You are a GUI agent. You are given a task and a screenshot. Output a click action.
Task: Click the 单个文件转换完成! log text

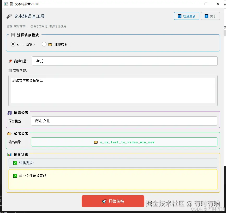click(33, 176)
